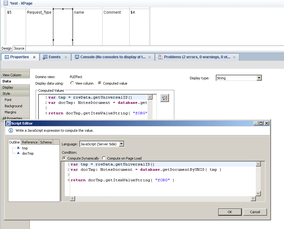284x229 pixels.
Task: Click the docTmp variable icon in Outline
Action: click(18, 153)
